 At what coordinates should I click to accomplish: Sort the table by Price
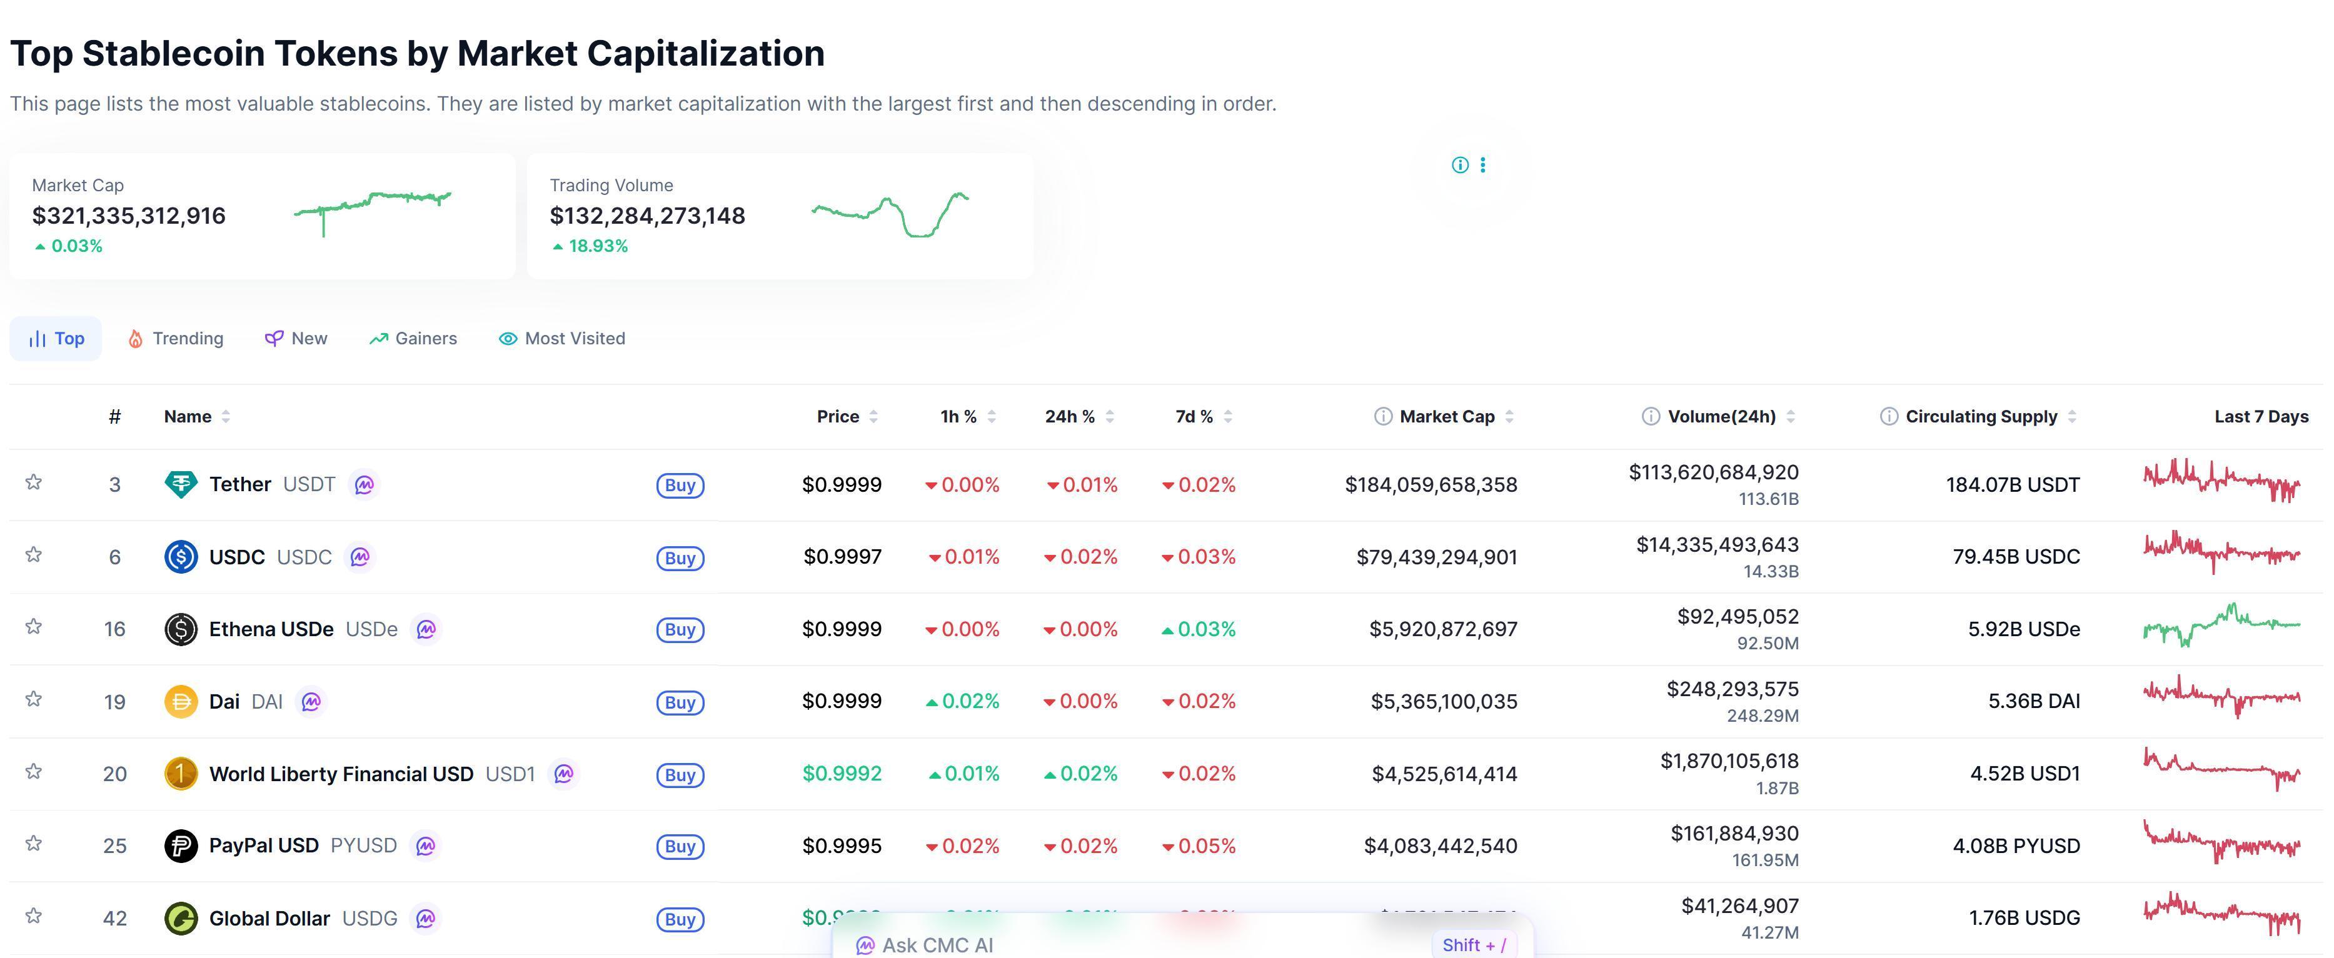(873, 417)
